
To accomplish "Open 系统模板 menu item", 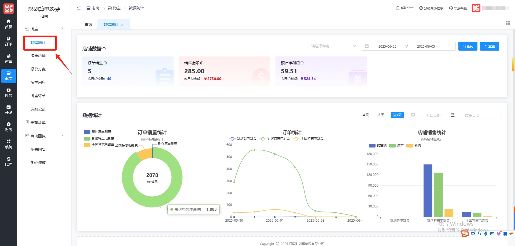I will 38,163.
